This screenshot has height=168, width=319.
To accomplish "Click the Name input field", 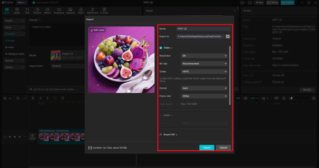I will pos(203,29).
